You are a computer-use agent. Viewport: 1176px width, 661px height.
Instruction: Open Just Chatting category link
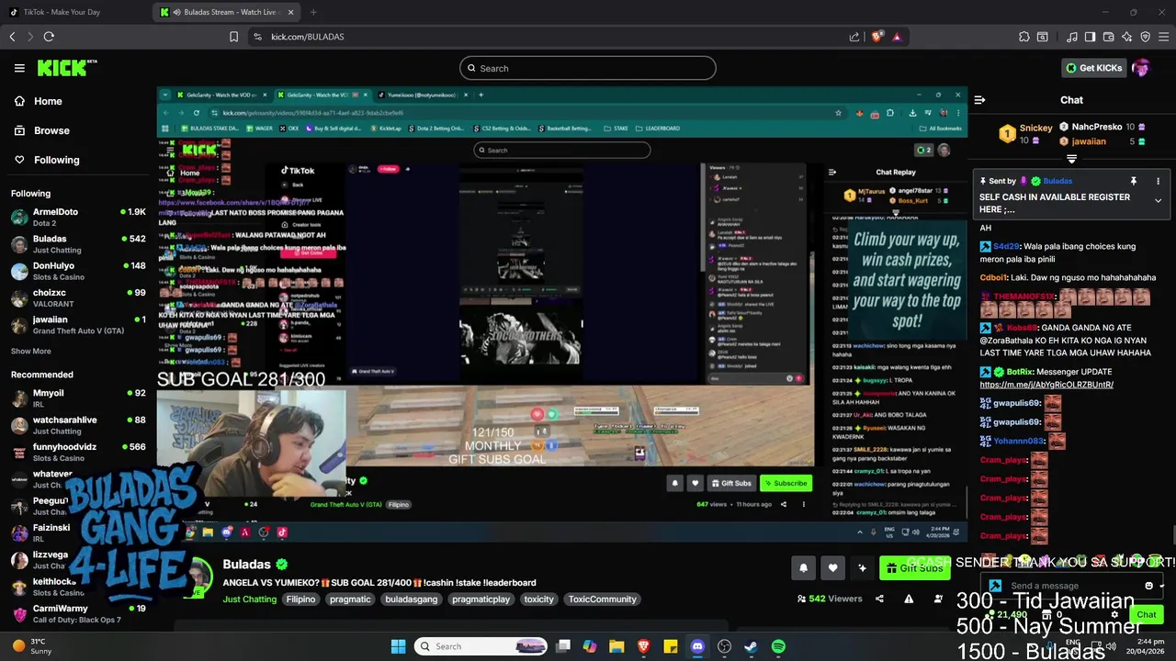tap(249, 599)
